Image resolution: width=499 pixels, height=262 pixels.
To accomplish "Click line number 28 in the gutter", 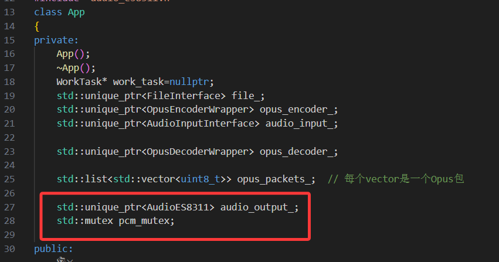I will tap(9, 220).
